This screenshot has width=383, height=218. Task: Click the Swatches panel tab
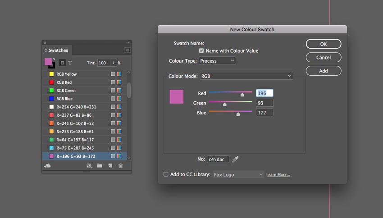click(x=58, y=50)
